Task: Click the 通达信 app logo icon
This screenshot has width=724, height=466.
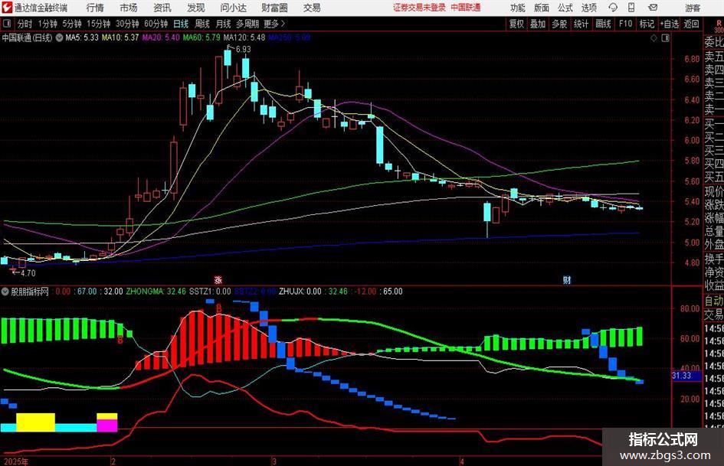Action: coord(7,8)
